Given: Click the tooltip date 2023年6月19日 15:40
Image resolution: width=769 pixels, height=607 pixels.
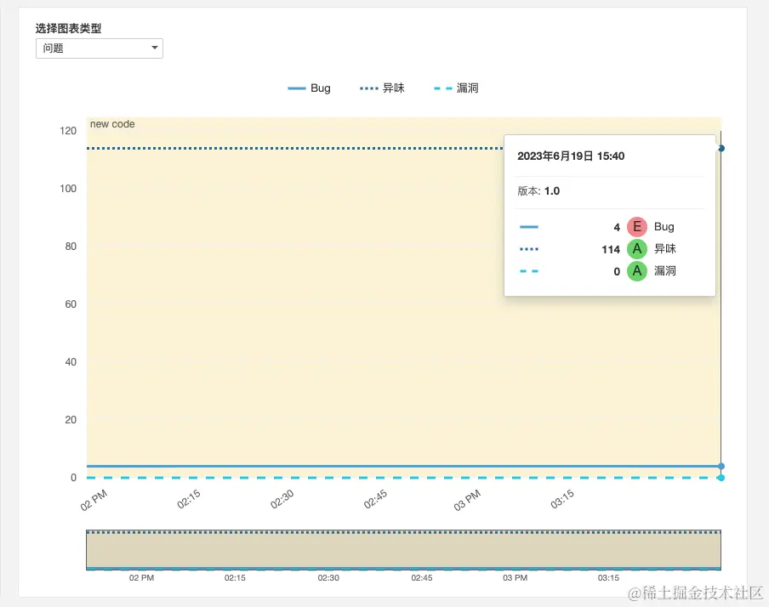Looking at the screenshot, I should (571, 156).
